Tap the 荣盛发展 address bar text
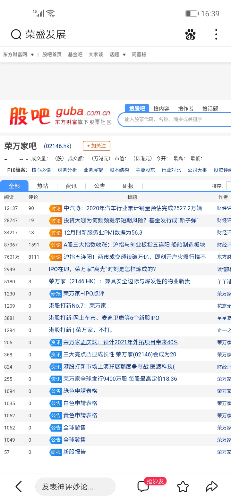231x500 pixels. pyautogui.click(x=46, y=34)
